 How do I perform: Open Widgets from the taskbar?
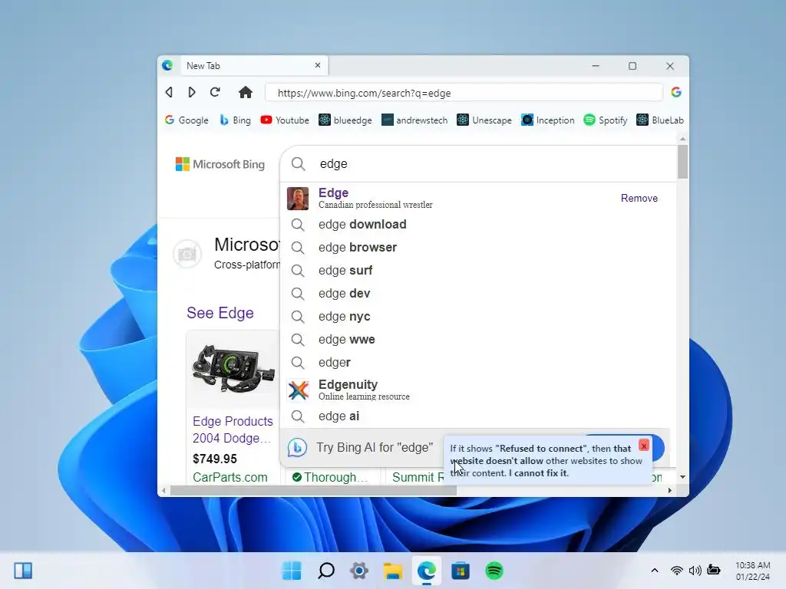tap(23, 571)
